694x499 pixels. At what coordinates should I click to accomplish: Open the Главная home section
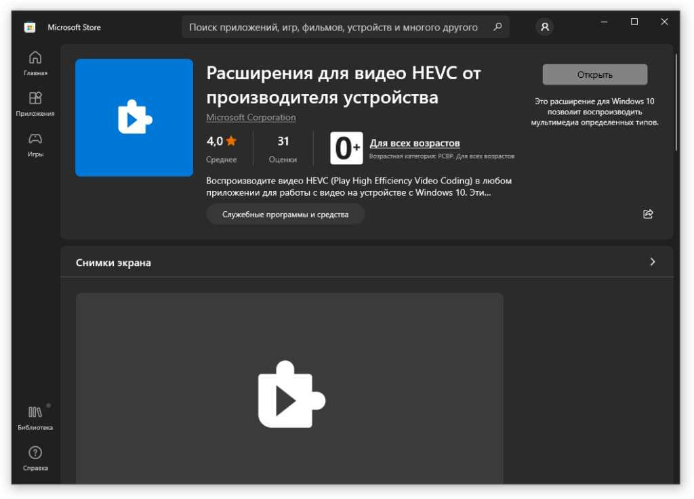(x=35, y=64)
